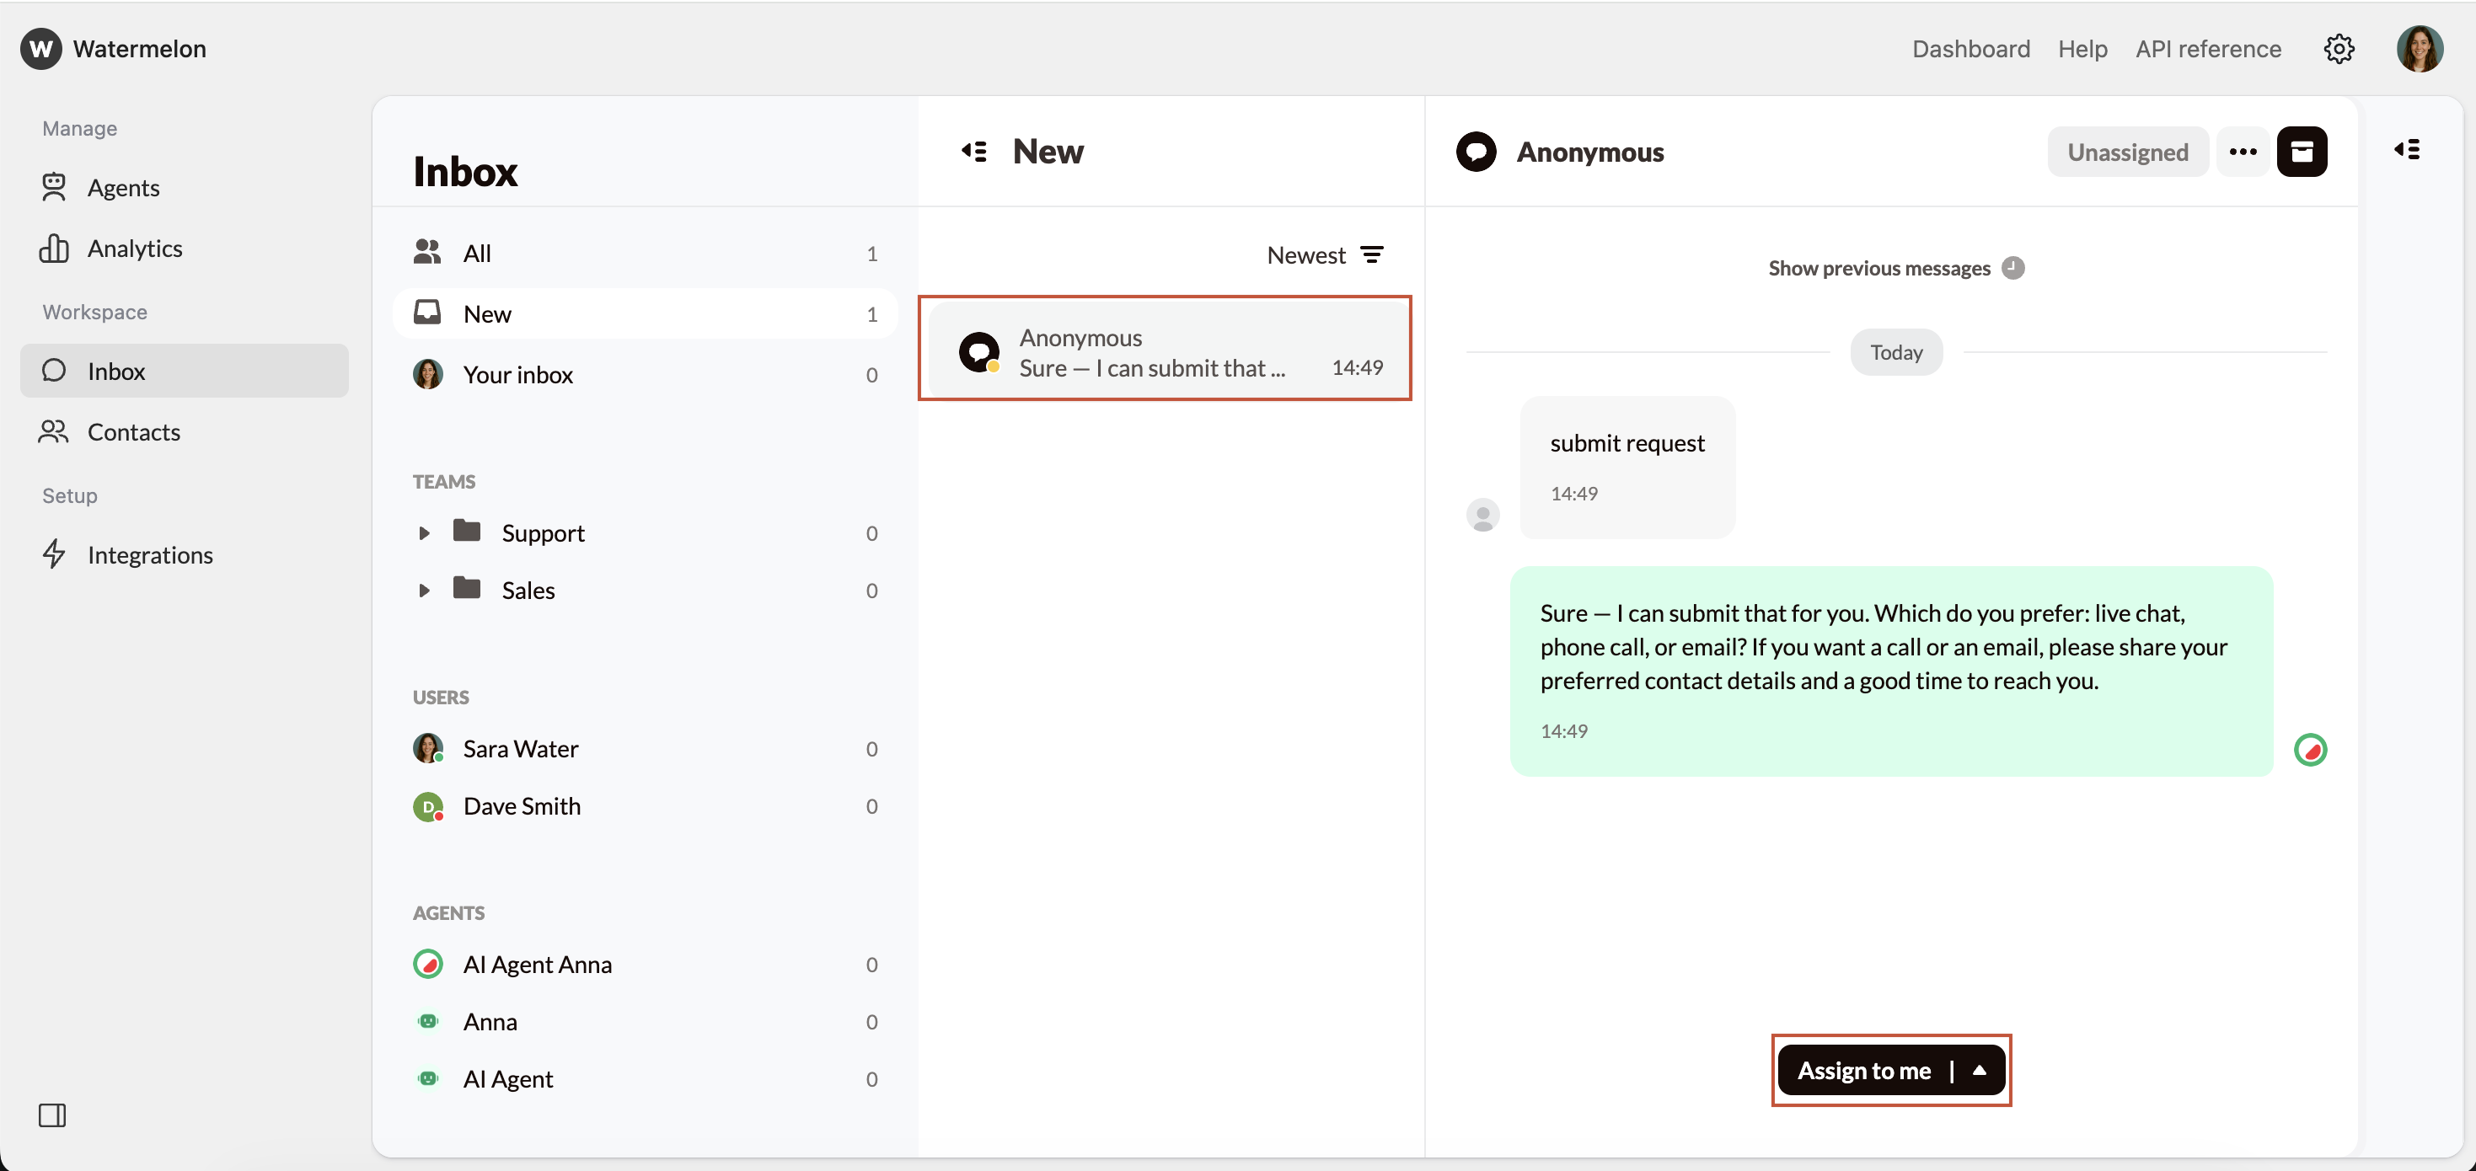Expand the Support team folder
2476x1171 pixels.
point(426,532)
